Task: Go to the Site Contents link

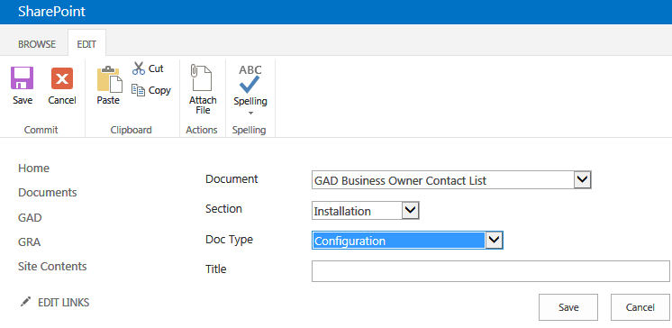Action: [52, 266]
